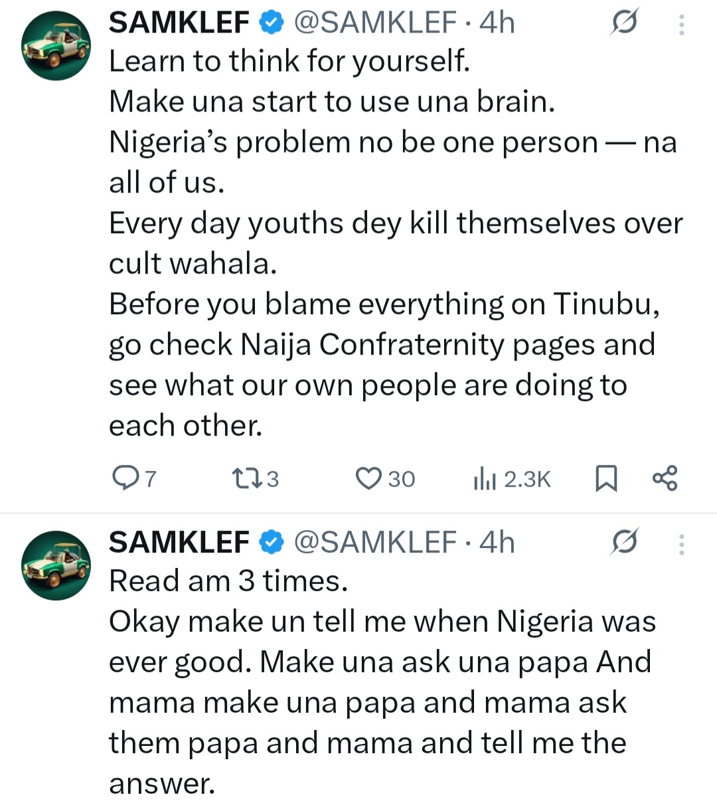
Task: Bookmark the first SAMKLEF tweet
Action: coord(605,478)
